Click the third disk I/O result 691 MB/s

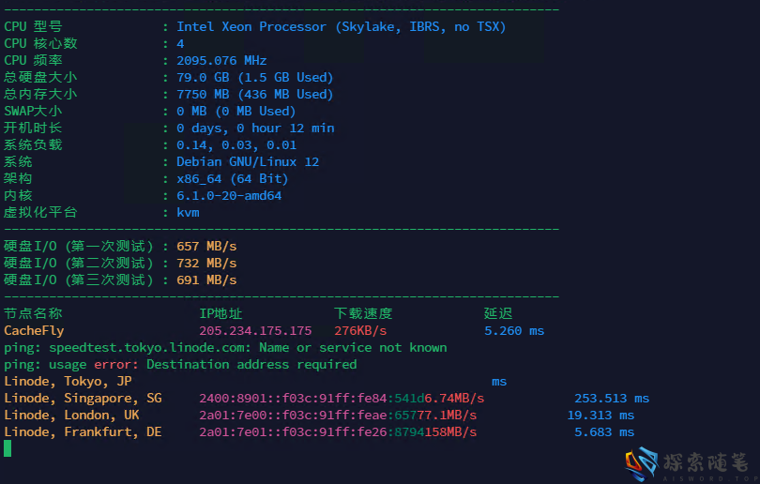coord(206,280)
